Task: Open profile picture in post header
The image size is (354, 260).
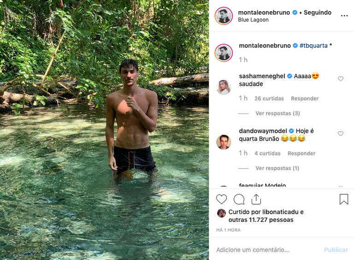Action: pos(224,16)
